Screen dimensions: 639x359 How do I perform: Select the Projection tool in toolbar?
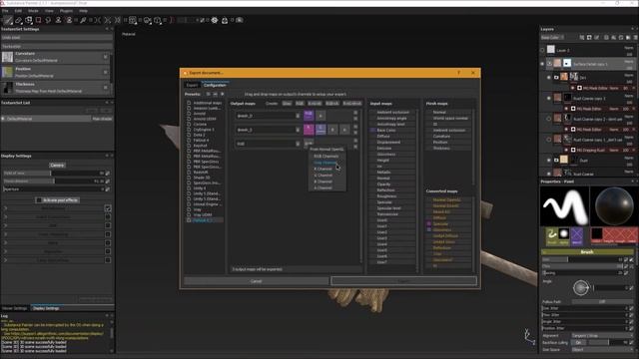click(x=29, y=20)
